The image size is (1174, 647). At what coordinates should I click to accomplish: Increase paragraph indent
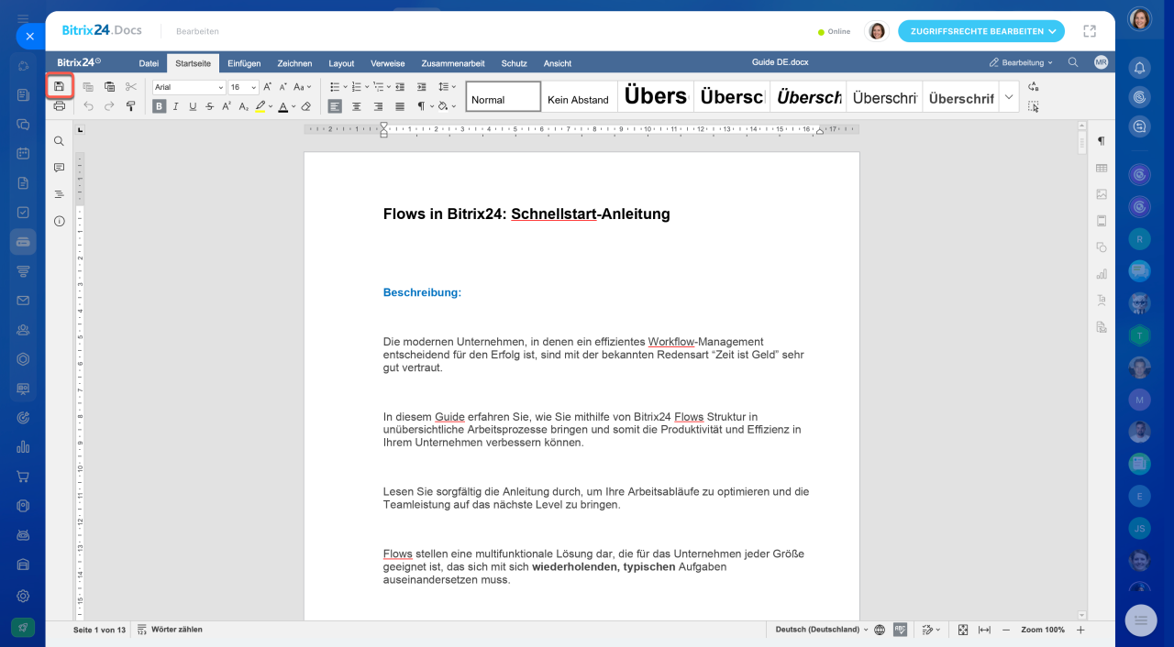pos(422,87)
